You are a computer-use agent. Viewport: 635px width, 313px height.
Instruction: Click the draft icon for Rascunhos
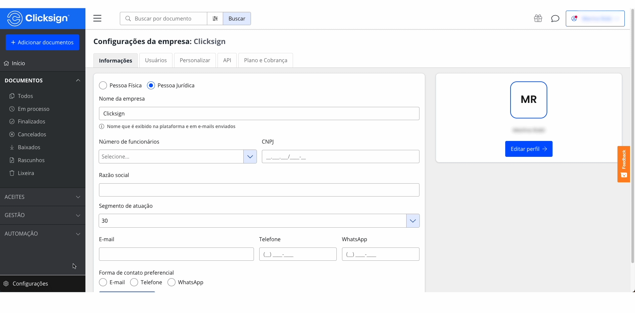click(12, 160)
